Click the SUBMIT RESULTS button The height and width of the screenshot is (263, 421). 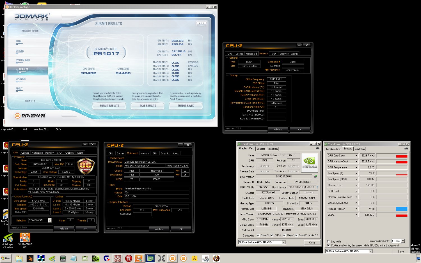(109, 106)
